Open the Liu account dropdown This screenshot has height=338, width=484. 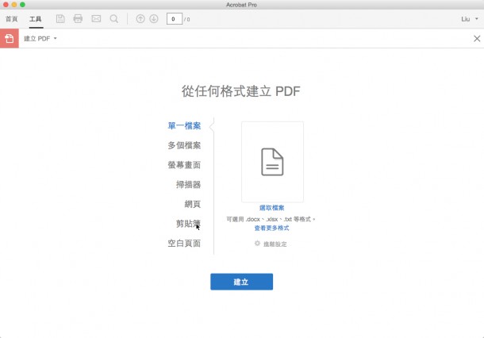(470, 18)
